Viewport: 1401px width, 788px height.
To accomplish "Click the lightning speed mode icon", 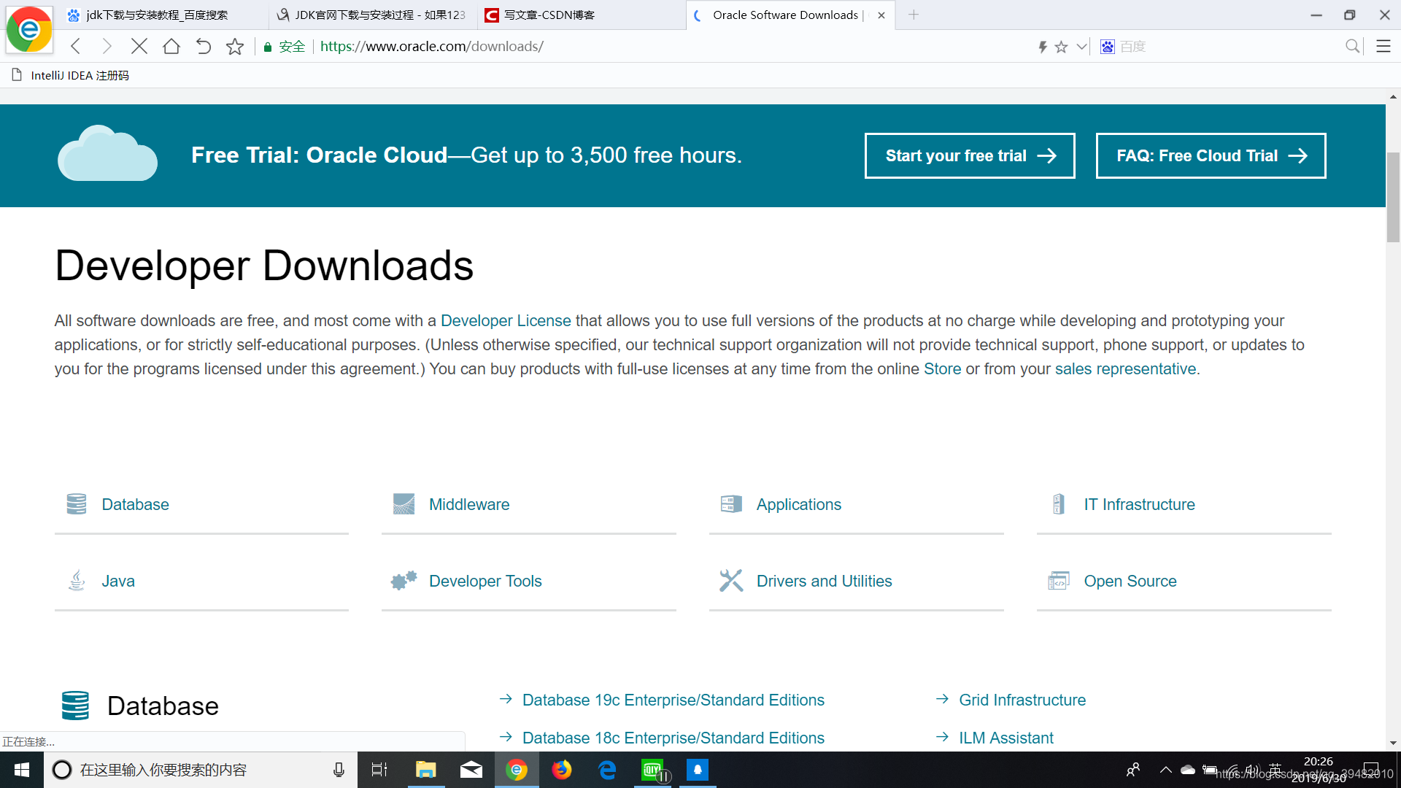I will (x=1043, y=47).
